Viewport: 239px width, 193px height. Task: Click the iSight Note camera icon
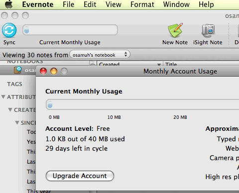click(208, 31)
